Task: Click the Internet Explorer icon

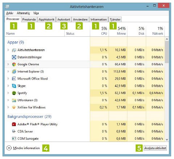Action: pos(14,72)
